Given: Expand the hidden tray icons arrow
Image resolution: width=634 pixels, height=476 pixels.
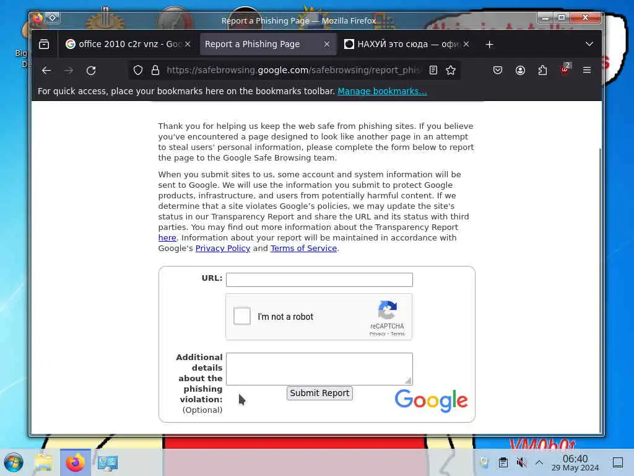Looking at the screenshot, I should coord(539,462).
